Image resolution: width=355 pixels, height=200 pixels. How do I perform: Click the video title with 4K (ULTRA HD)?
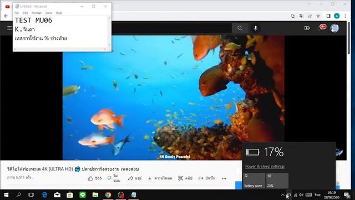(73, 169)
